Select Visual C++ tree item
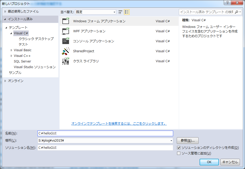This screenshot has width=245, height=169. pos(22,56)
